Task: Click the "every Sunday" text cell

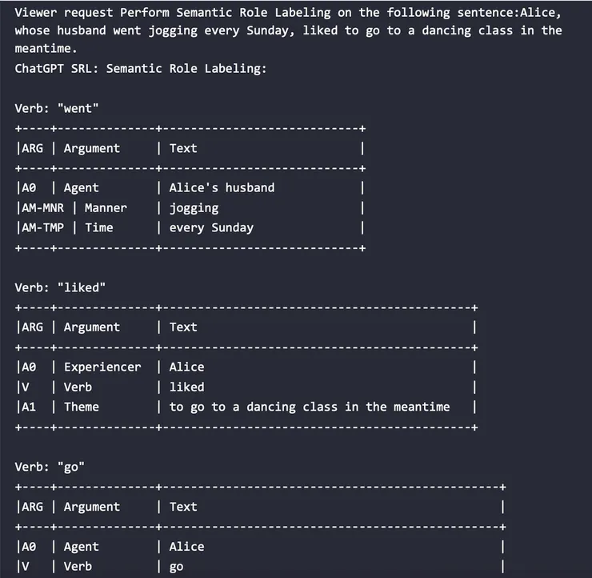Action: coord(211,227)
